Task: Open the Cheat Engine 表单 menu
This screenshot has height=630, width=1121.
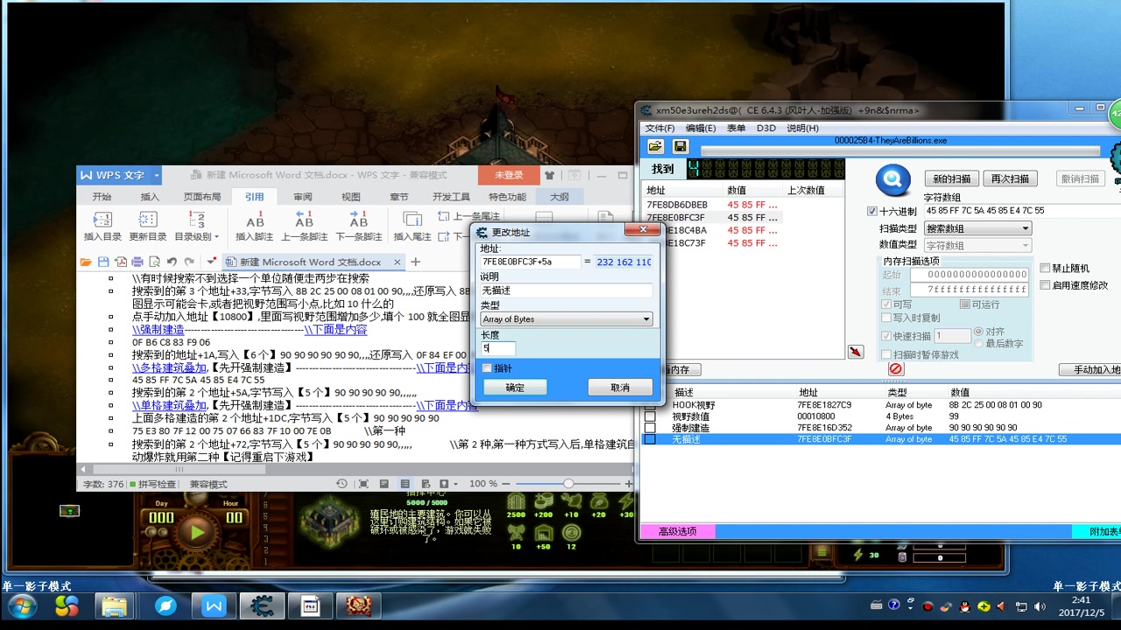Action: (737, 128)
